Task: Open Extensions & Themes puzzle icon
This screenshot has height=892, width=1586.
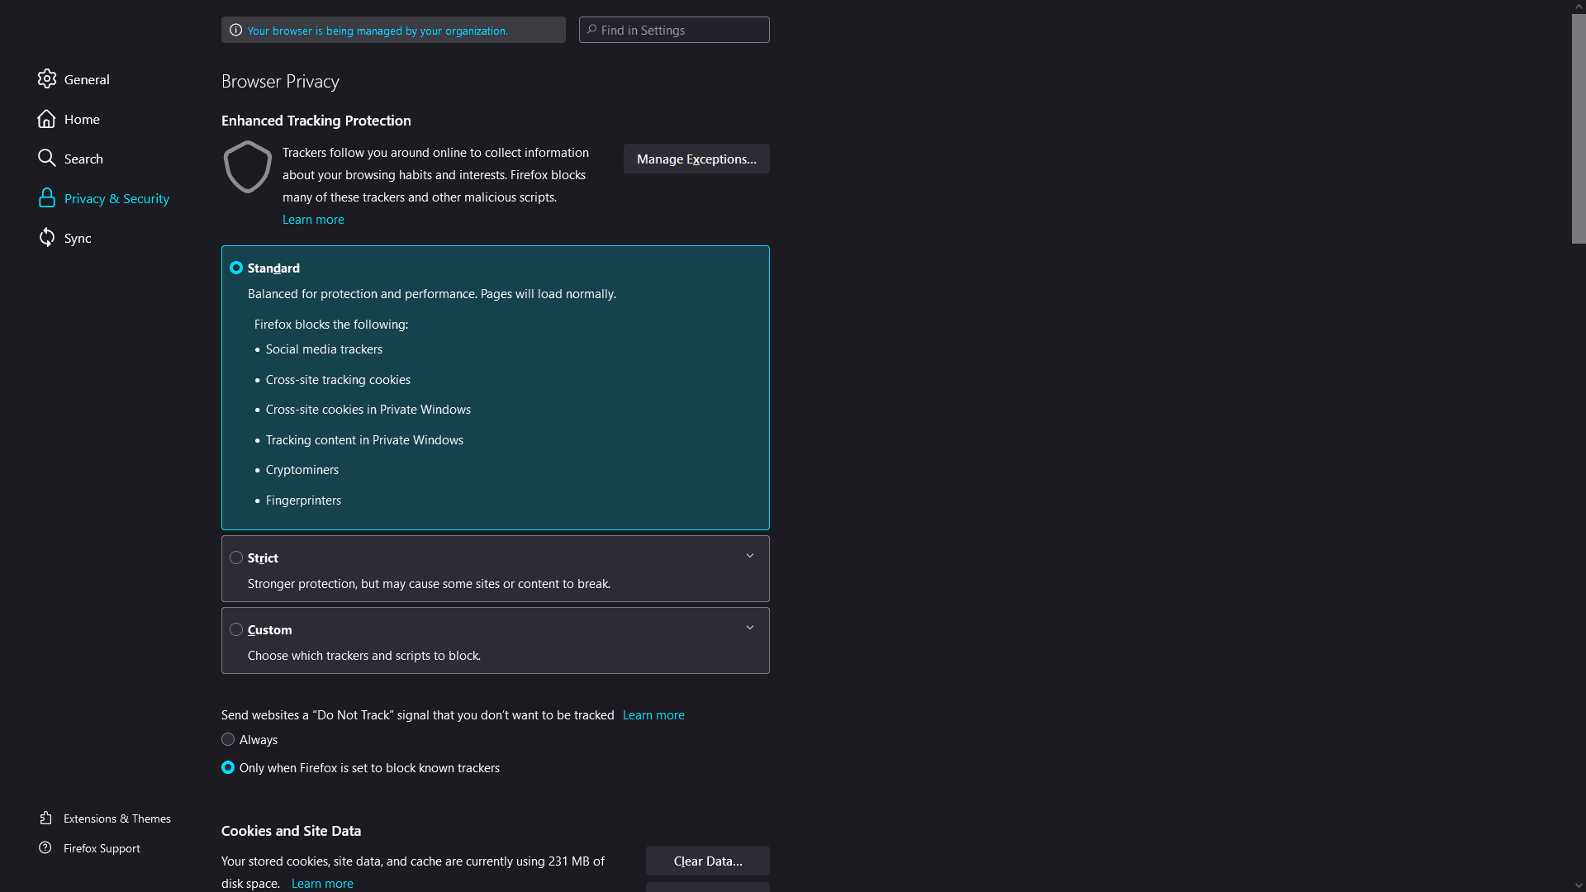Action: pyautogui.click(x=46, y=818)
